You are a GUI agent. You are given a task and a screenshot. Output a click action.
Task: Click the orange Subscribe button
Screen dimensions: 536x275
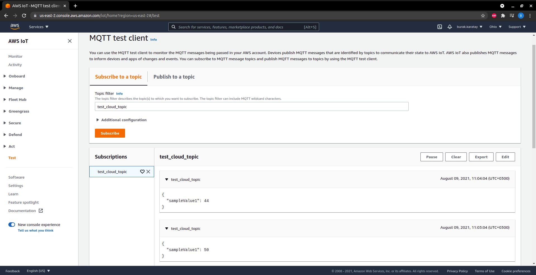coord(110,133)
